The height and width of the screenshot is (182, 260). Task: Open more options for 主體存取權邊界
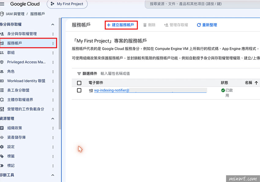pos(53,100)
